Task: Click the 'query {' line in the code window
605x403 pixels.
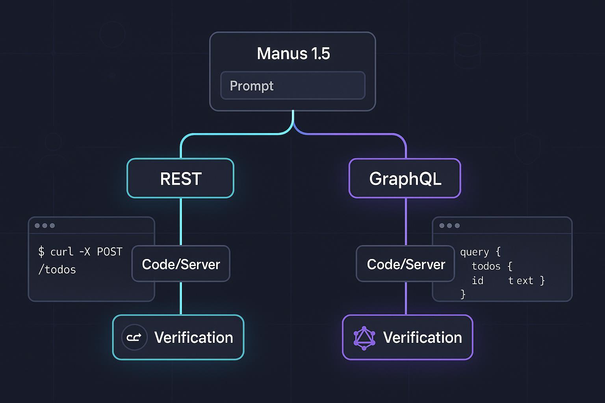Action: pyautogui.click(x=480, y=252)
